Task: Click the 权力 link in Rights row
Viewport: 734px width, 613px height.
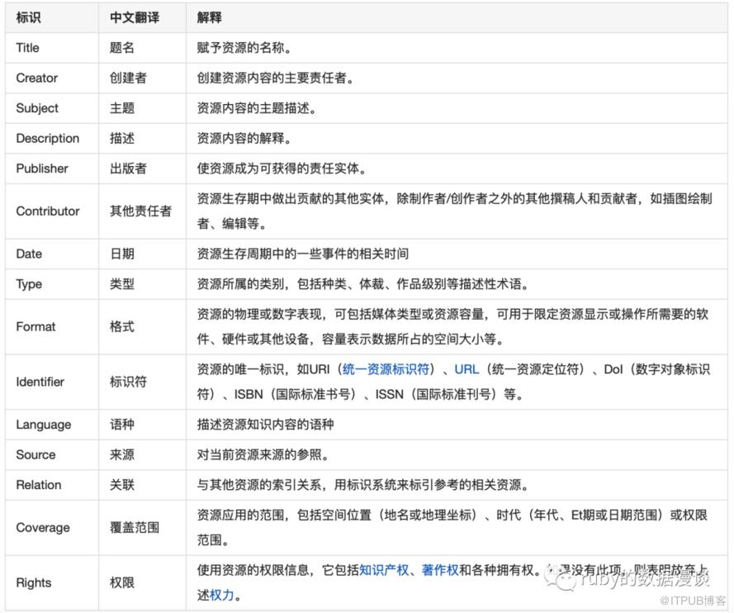Action: point(222,595)
